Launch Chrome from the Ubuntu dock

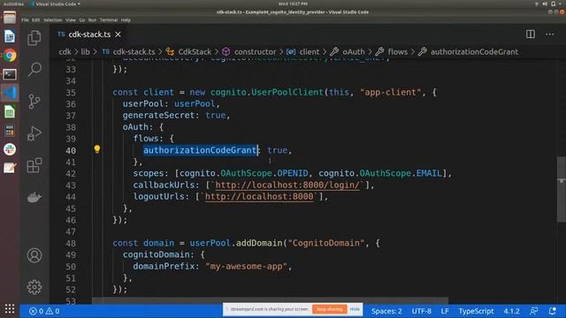coord(10,55)
